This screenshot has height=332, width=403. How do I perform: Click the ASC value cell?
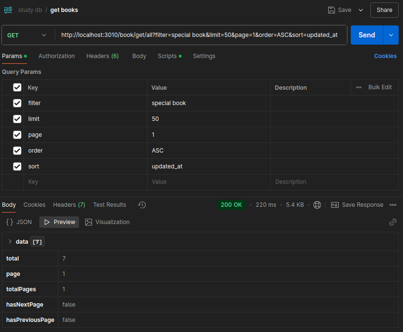tap(209, 151)
